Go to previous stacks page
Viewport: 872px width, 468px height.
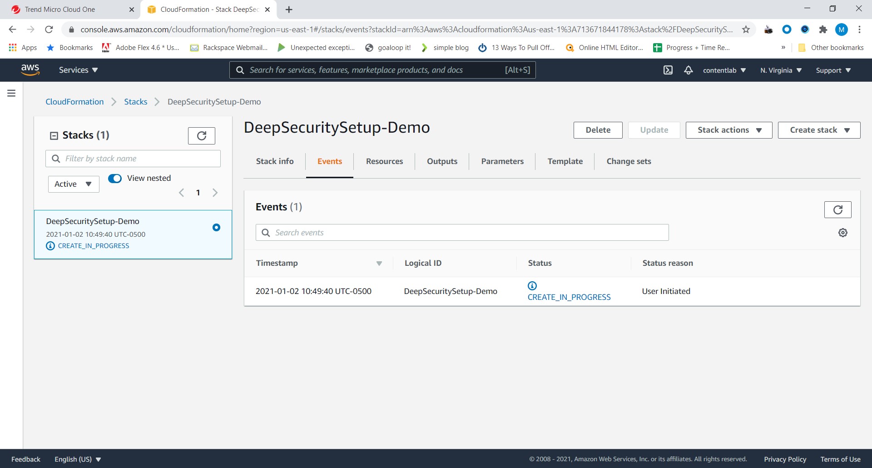point(181,193)
